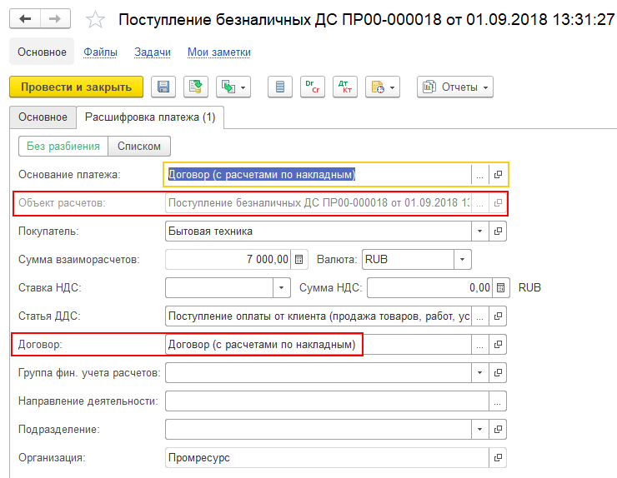Click the Покупатель field Бытовая техника
The image size is (617, 478).
(x=318, y=232)
